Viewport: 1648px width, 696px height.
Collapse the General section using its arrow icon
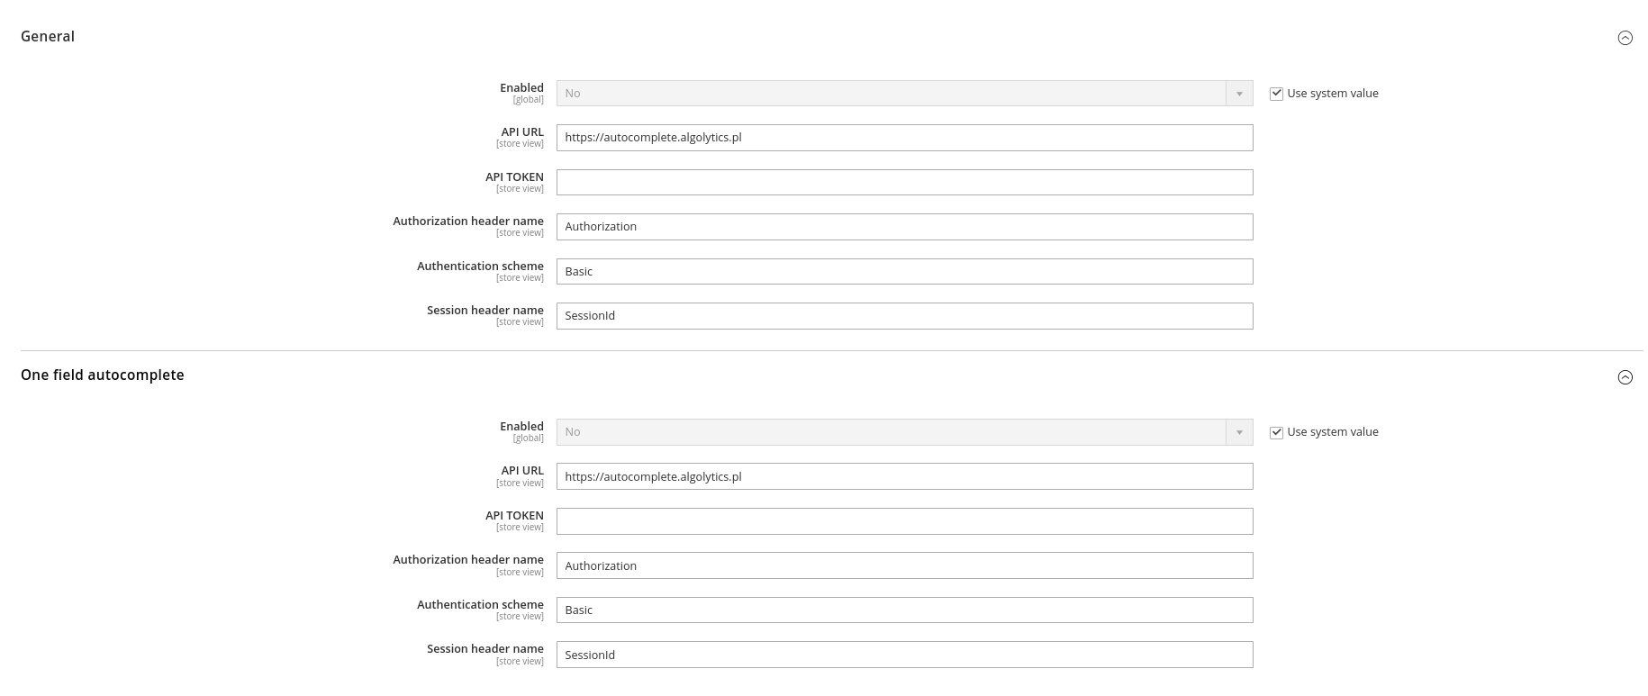click(1625, 38)
